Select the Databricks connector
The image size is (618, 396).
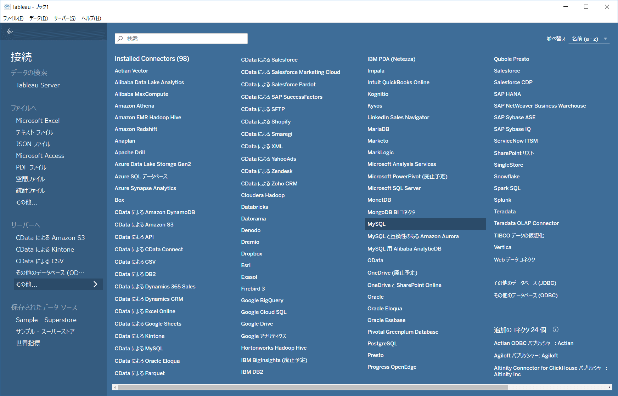(x=254, y=207)
